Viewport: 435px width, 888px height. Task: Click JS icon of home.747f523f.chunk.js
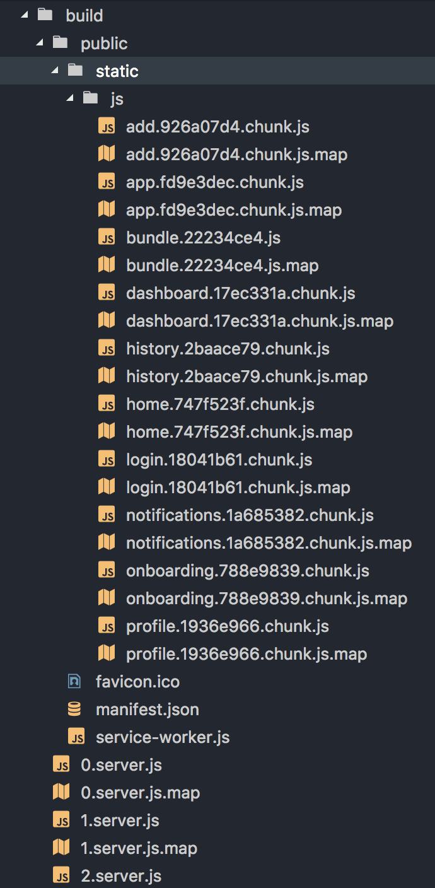(x=107, y=404)
